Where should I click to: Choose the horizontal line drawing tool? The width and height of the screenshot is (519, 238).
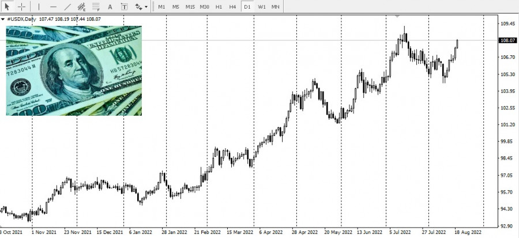[x=53, y=6]
